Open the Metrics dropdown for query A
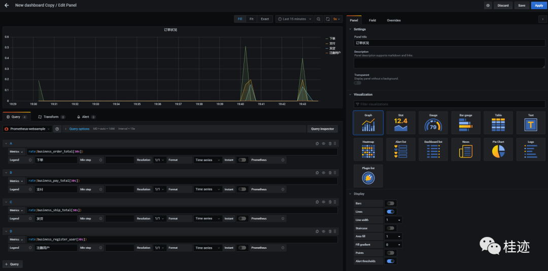 pos(17,152)
